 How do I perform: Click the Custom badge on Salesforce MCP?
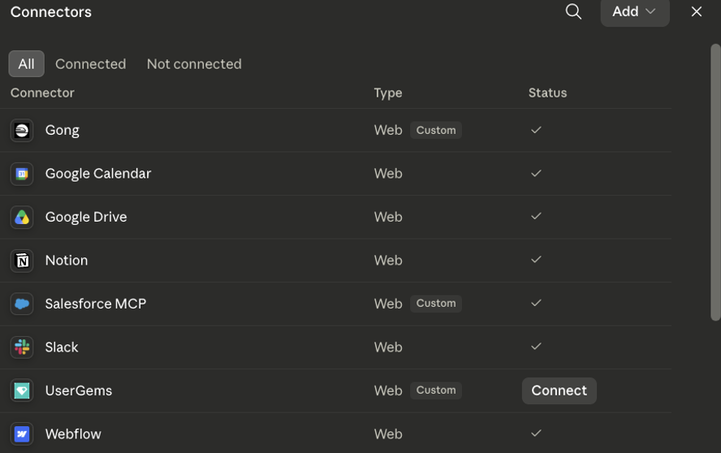pyautogui.click(x=436, y=304)
